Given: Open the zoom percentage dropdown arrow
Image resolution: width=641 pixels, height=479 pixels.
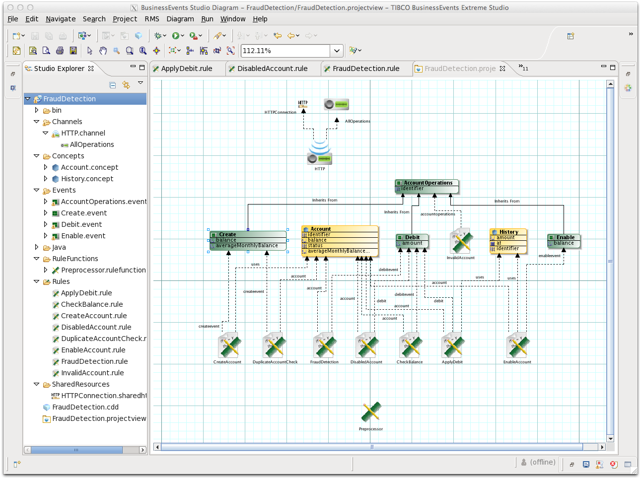Looking at the screenshot, I should [x=337, y=51].
